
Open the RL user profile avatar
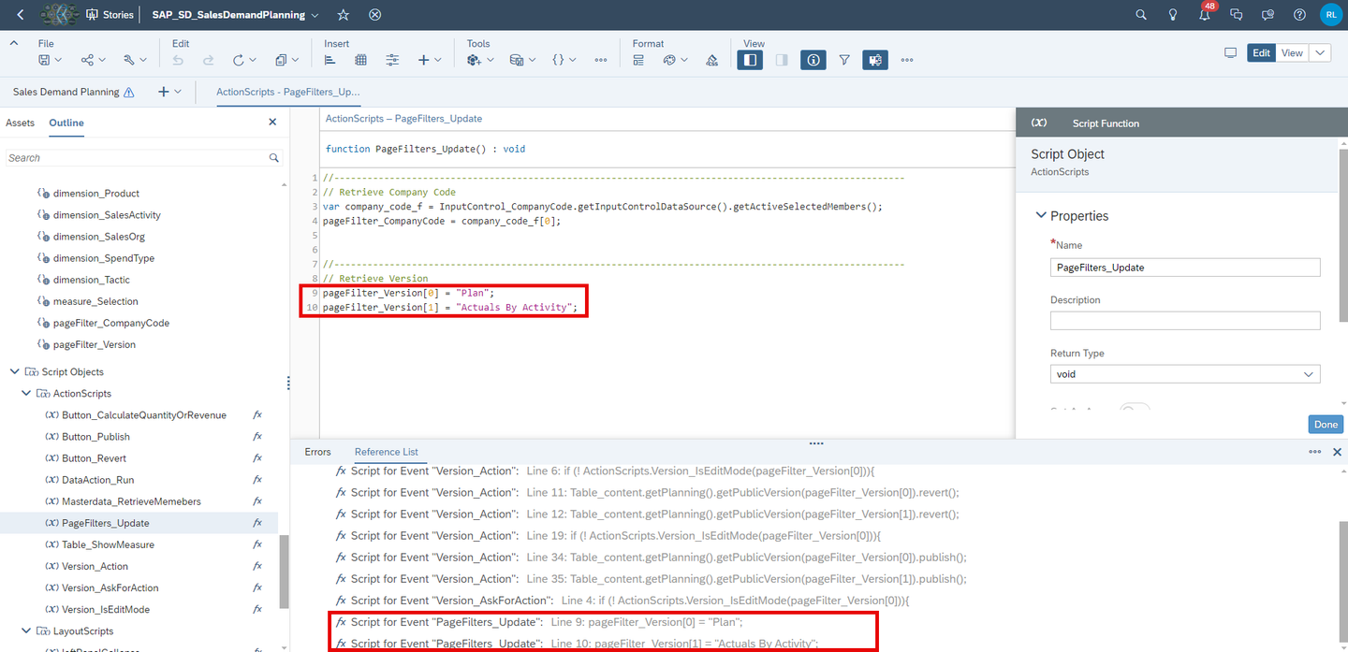[x=1331, y=15]
